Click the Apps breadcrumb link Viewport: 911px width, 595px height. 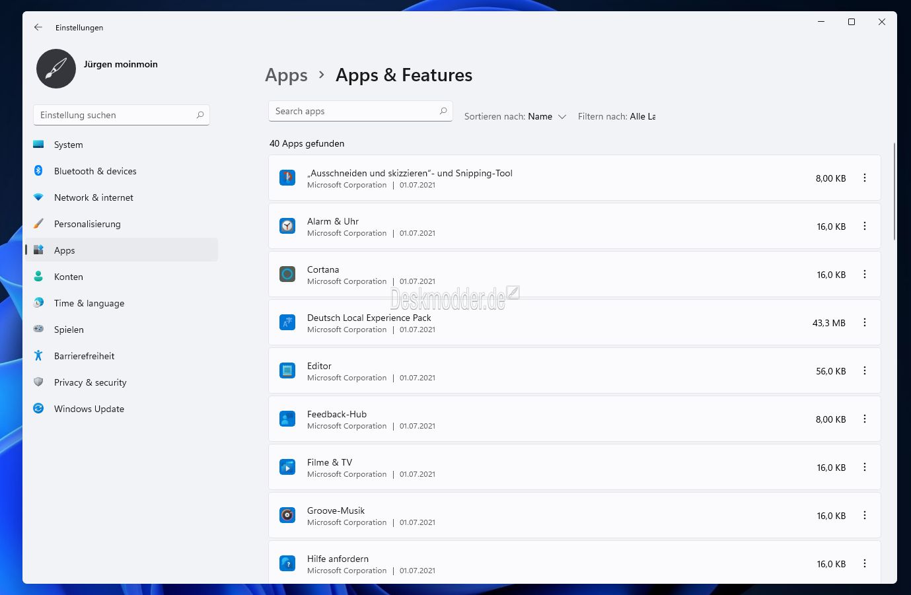pos(286,75)
